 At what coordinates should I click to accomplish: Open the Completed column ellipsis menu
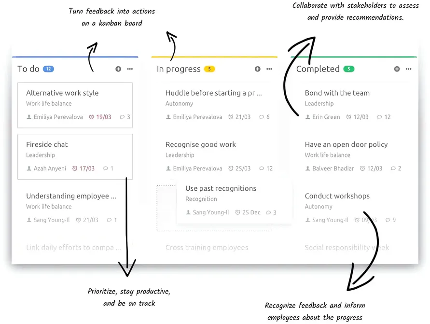point(409,69)
